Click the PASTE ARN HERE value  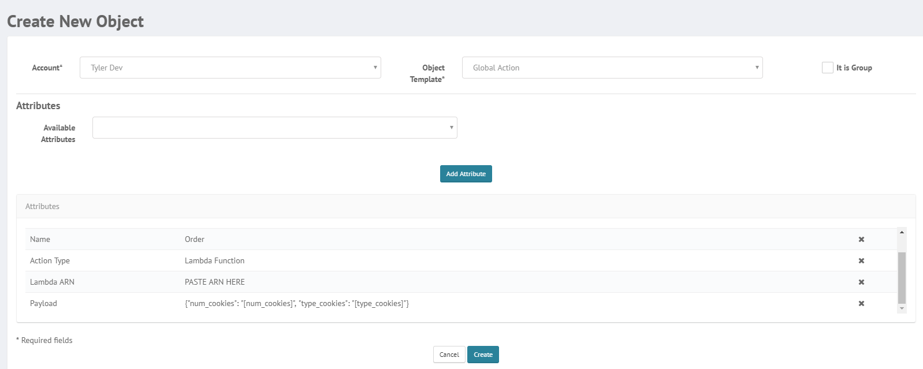pos(215,282)
